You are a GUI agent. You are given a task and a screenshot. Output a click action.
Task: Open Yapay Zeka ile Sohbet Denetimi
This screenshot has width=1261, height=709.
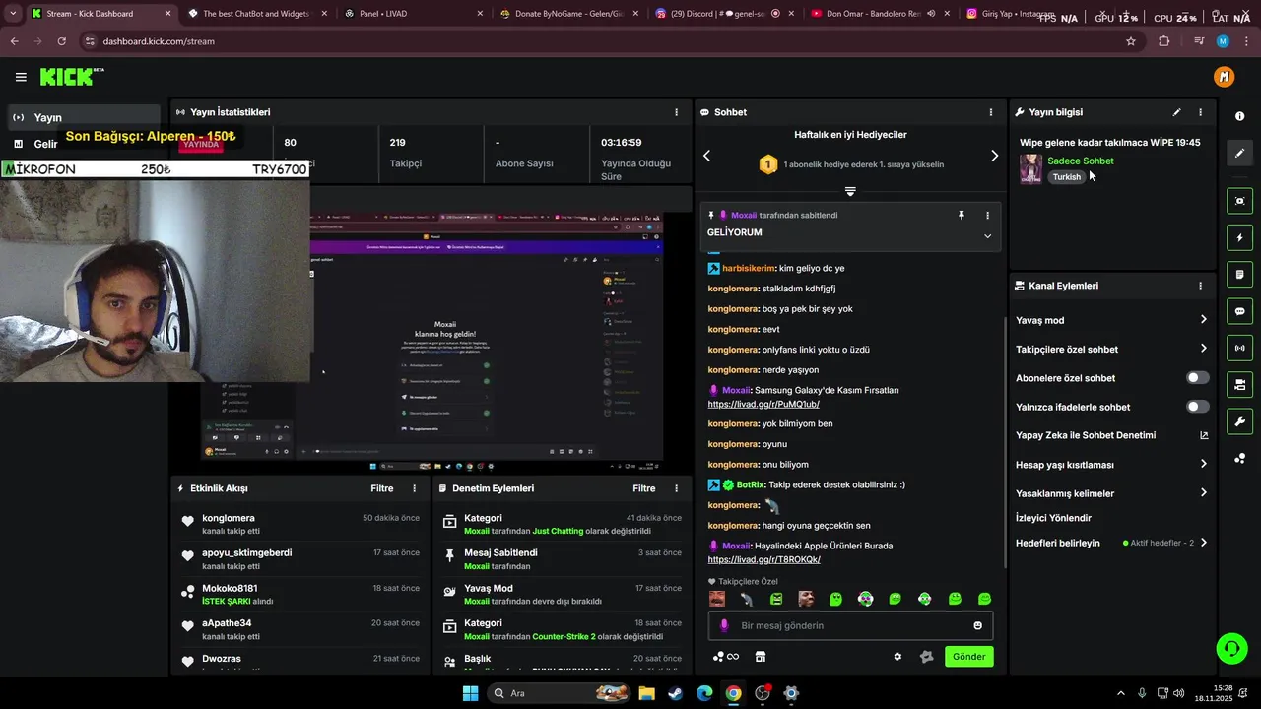(1111, 435)
